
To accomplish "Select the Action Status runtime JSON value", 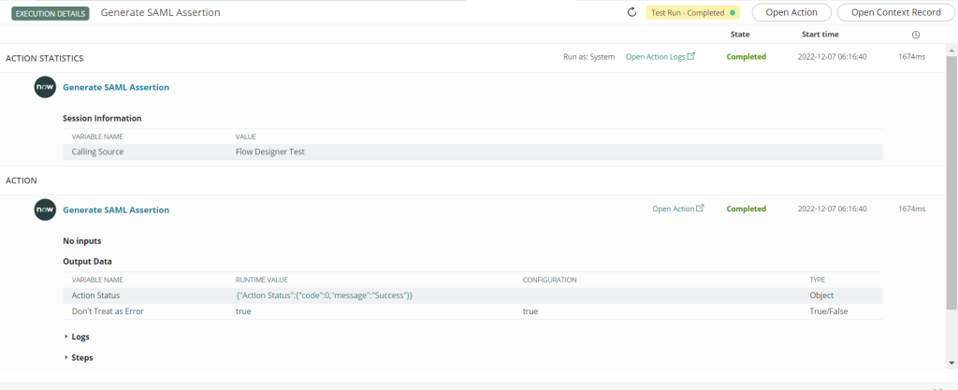I will pyautogui.click(x=324, y=296).
